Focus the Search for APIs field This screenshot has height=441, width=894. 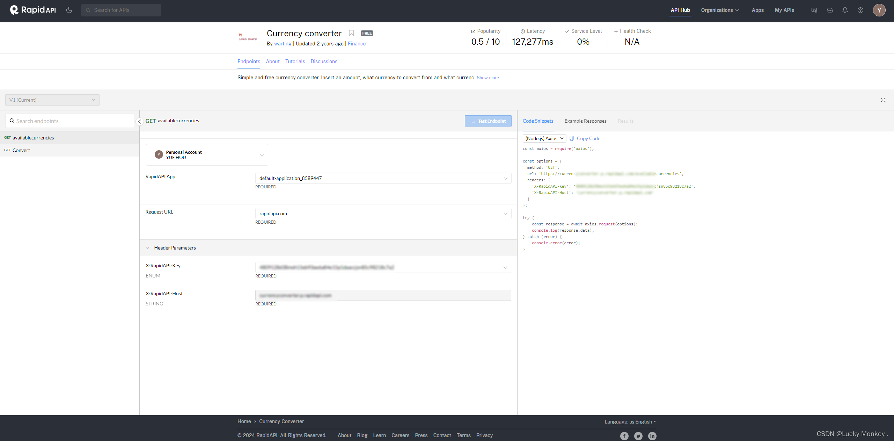click(121, 10)
